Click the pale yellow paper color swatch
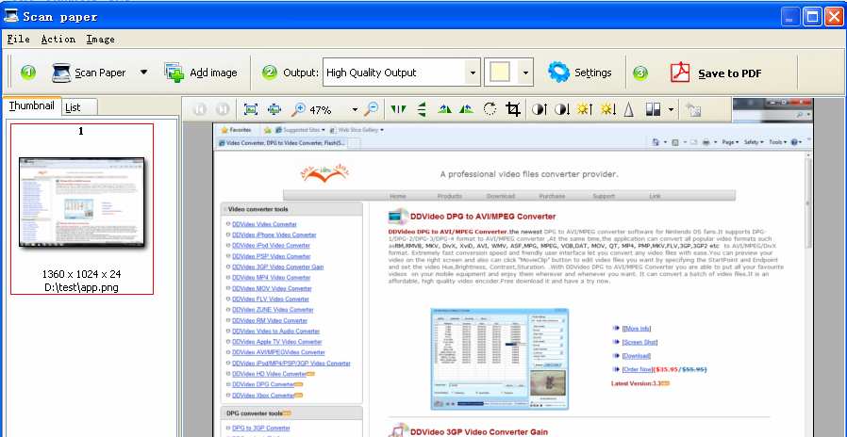The width and height of the screenshot is (847, 437). pos(500,73)
